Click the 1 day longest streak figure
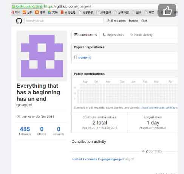Screen dimensions: 184x174 point(153,123)
